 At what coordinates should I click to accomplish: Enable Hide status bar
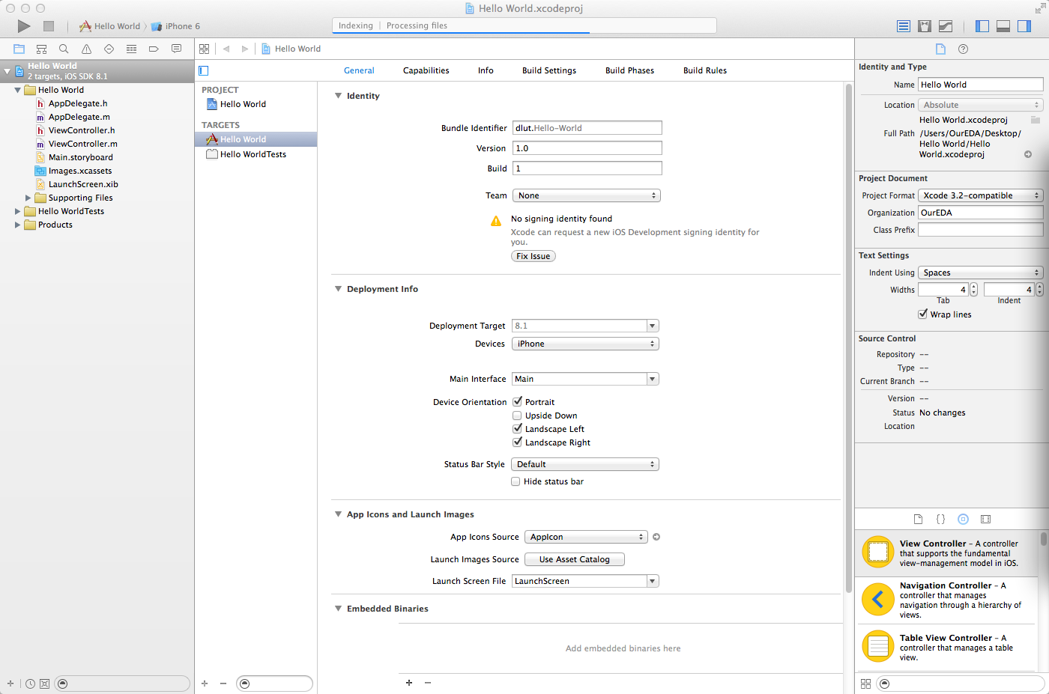pos(516,481)
